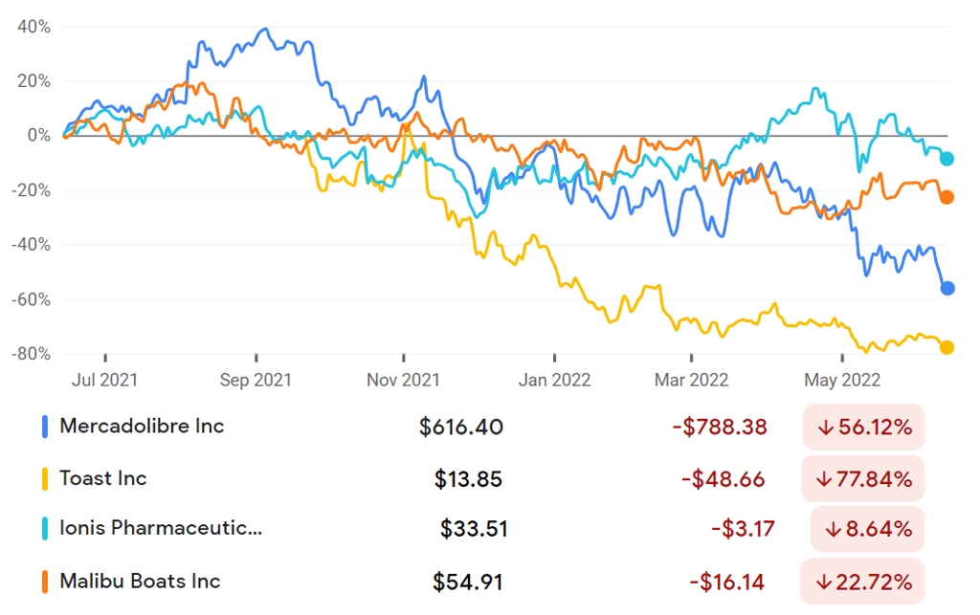Open the Mercadolibre Inc stock entry
The image size is (980, 615).
pyautogui.click(x=142, y=426)
